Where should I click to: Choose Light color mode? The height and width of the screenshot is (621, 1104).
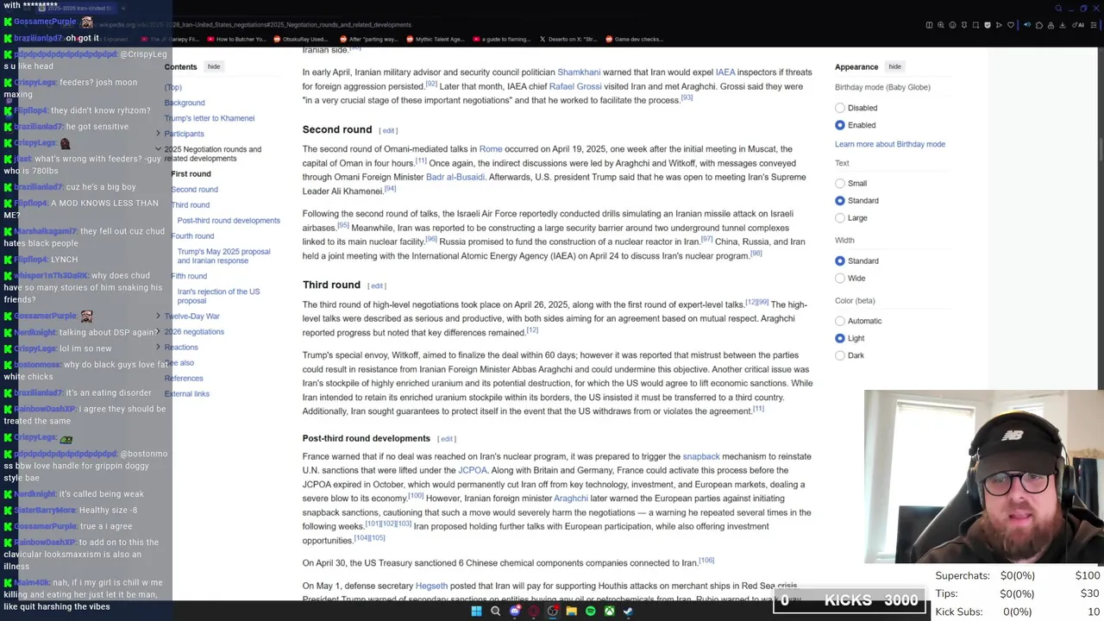(x=840, y=338)
